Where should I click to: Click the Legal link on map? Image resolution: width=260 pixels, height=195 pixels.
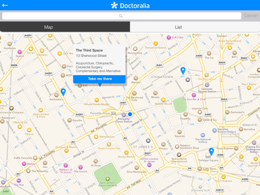pos(6,191)
